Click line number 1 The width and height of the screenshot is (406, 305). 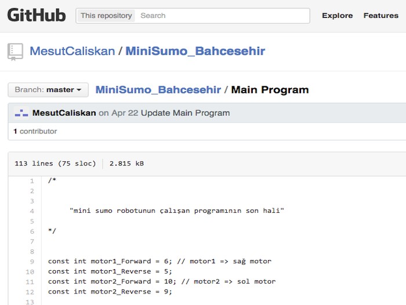point(32,181)
